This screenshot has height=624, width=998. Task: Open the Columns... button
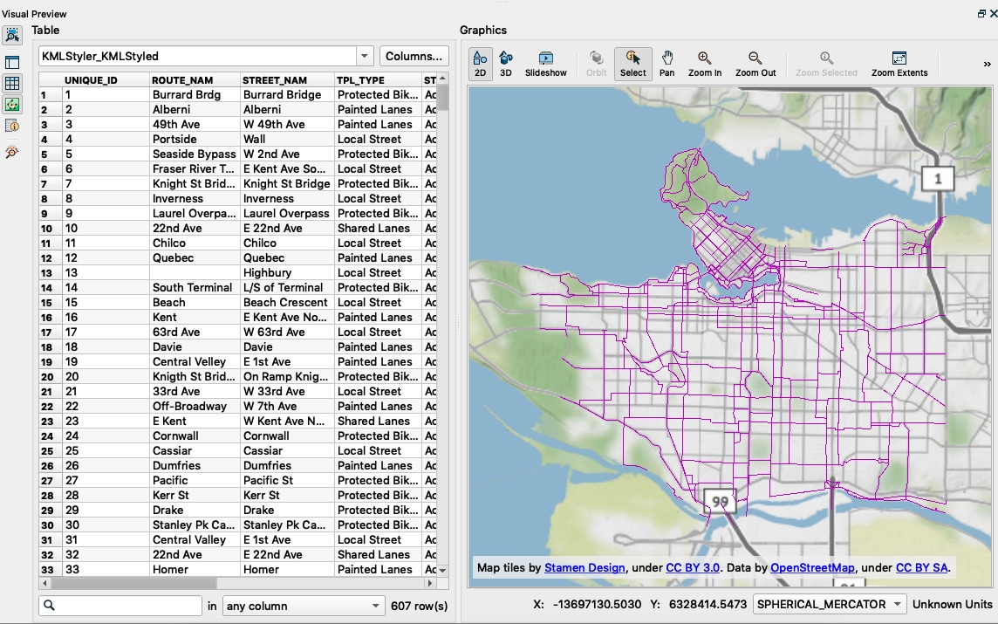tap(414, 56)
